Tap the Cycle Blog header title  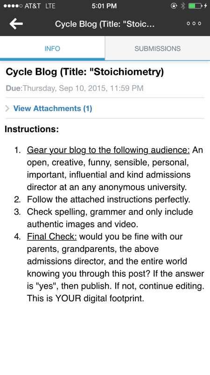pos(105,24)
